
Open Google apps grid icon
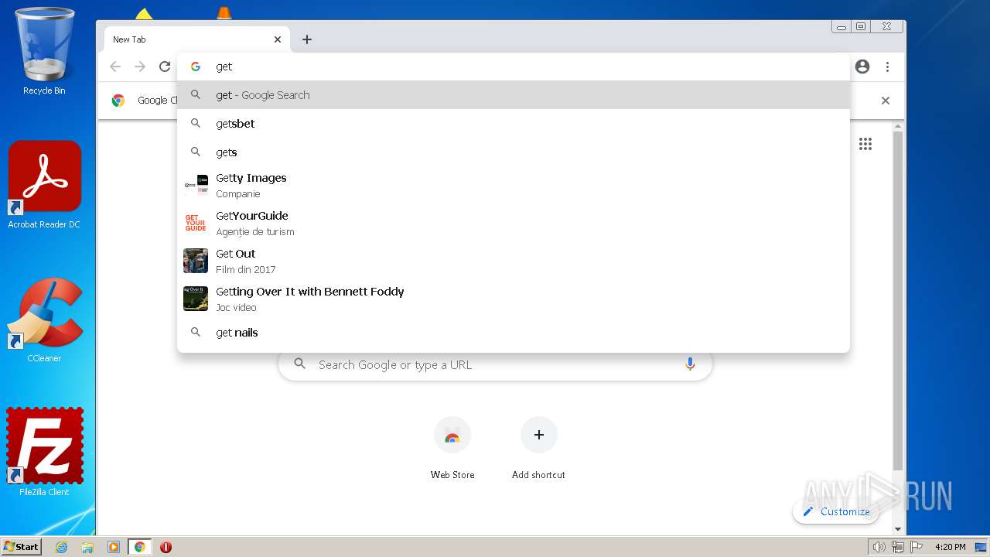pos(865,144)
